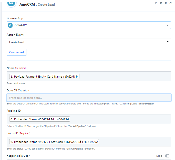Click the Connected button
The width and height of the screenshot is (175, 160).
tap(16, 52)
